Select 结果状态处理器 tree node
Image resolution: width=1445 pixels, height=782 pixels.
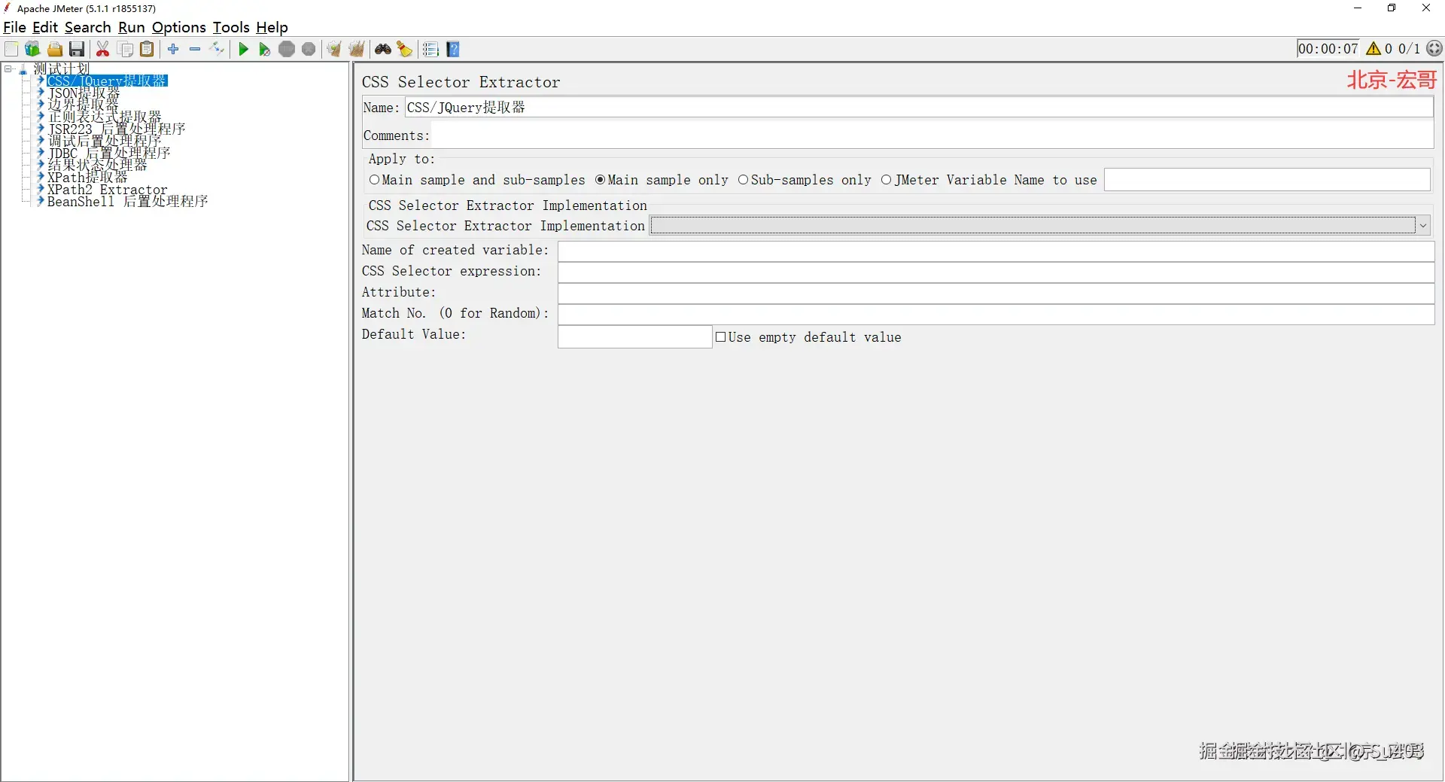(x=98, y=166)
